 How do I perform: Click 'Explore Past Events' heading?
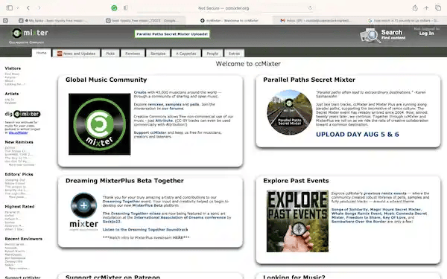pyautogui.click(x=296, y=181)
